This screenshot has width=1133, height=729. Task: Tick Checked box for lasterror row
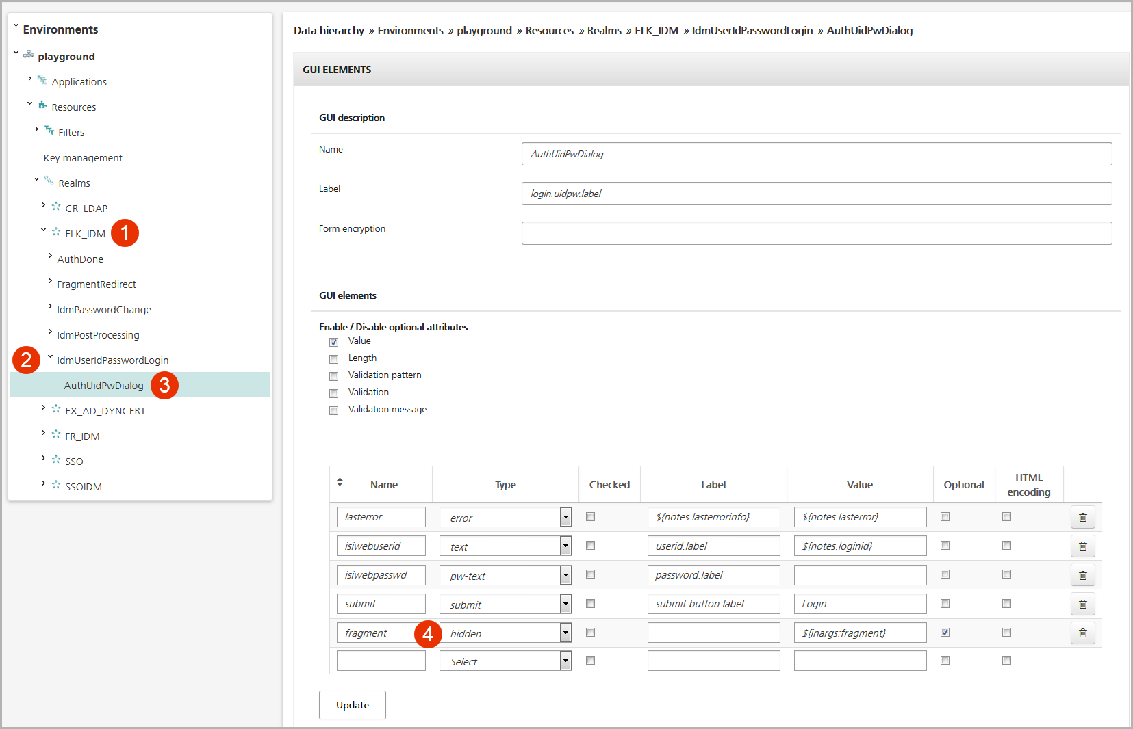click(x=591, y=517)
